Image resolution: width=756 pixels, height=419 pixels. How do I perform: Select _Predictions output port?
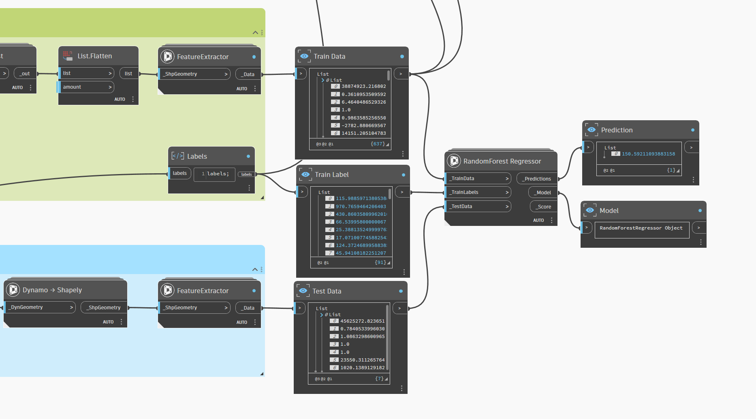pyautogui.click(x=537, y=179)
